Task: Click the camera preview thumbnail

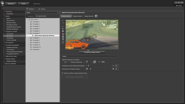Action: point(92,34)
